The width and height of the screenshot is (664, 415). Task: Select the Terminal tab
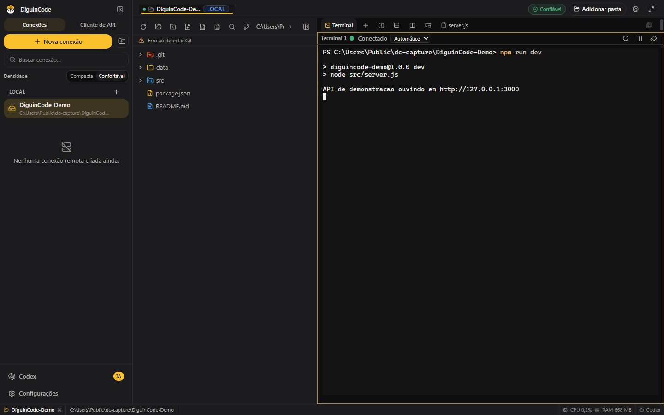339,25
